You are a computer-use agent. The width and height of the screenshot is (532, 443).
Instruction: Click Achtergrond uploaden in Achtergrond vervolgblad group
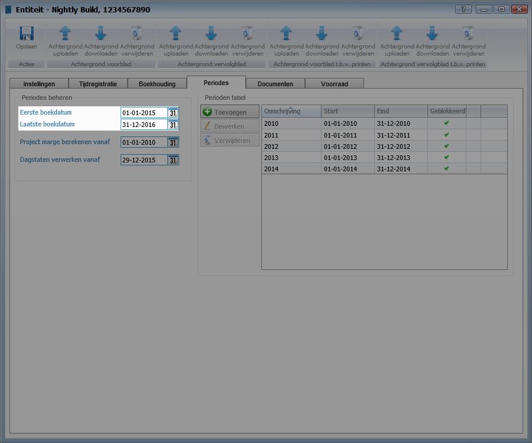coord(176,34)
